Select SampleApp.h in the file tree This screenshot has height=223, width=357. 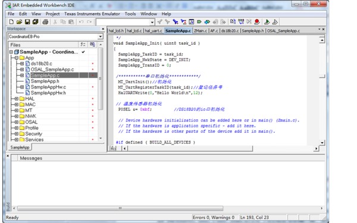(x=45, y=81)
